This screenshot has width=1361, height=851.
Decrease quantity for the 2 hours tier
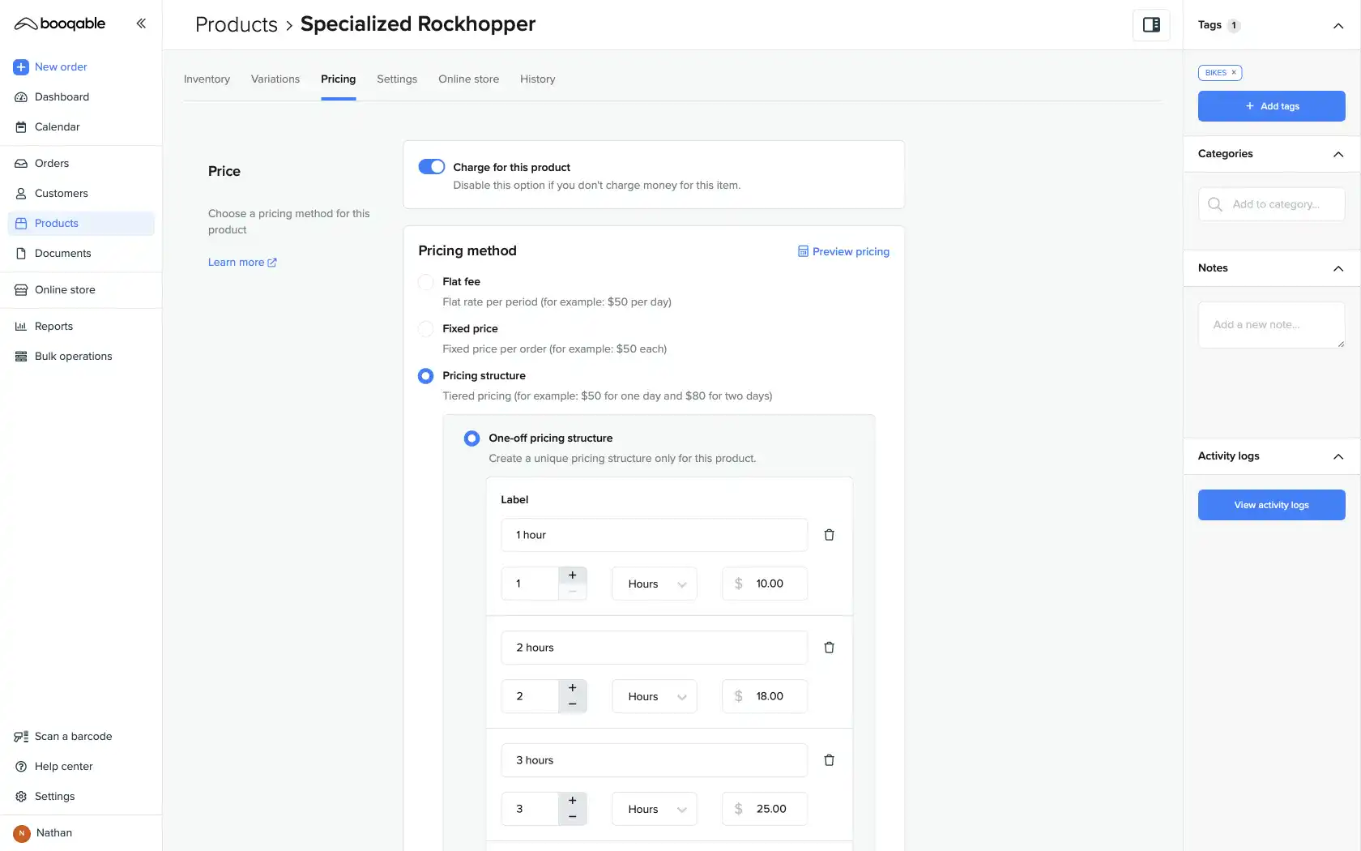pos(572,705)
